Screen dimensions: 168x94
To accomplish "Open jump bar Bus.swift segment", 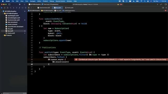I will click(58, 10).
